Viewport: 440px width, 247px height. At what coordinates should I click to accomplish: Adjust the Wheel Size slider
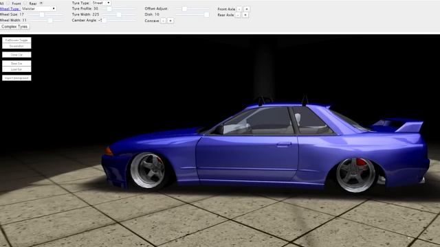pyautogui.click(x=45, y=14)
